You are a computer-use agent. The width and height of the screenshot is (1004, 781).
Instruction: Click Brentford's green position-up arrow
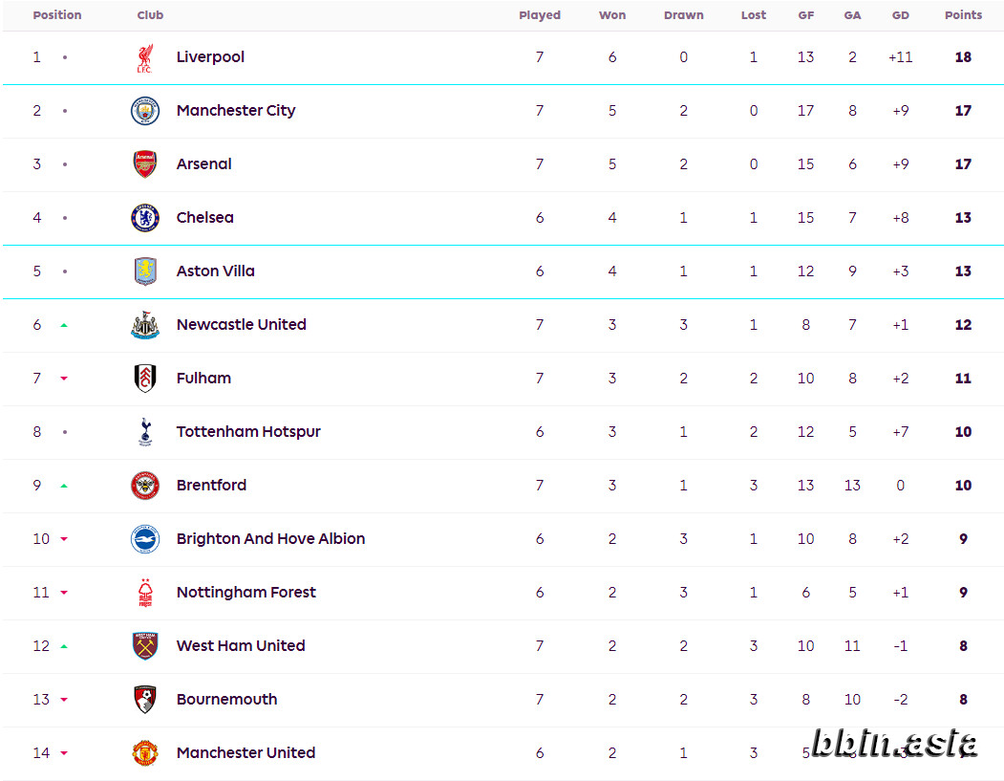click(x=64, y=487)
